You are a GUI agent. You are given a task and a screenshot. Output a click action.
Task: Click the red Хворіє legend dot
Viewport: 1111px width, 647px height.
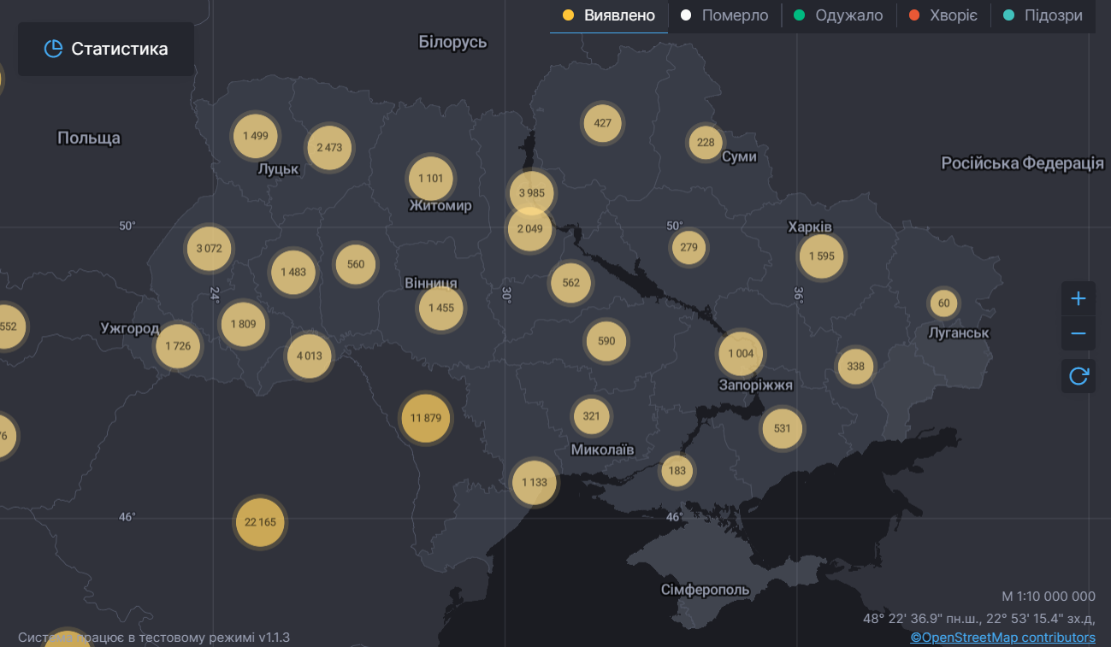913,15
